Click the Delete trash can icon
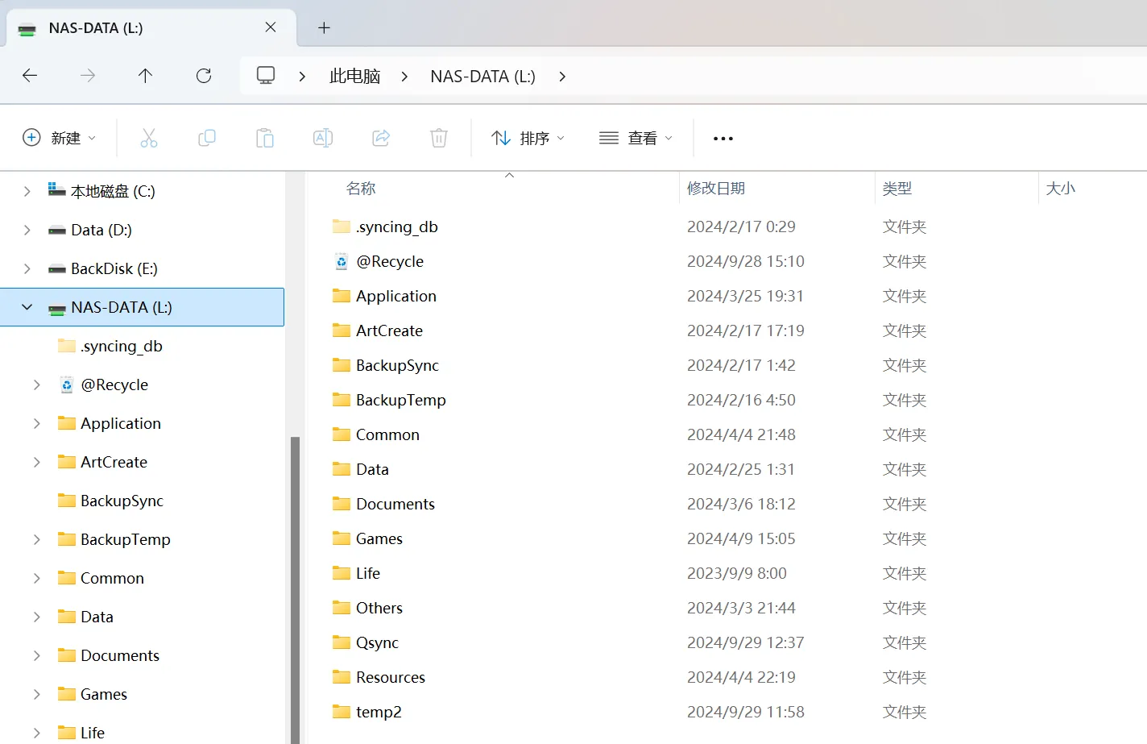This screenshot has height=744, width=1147. point(439,139)
